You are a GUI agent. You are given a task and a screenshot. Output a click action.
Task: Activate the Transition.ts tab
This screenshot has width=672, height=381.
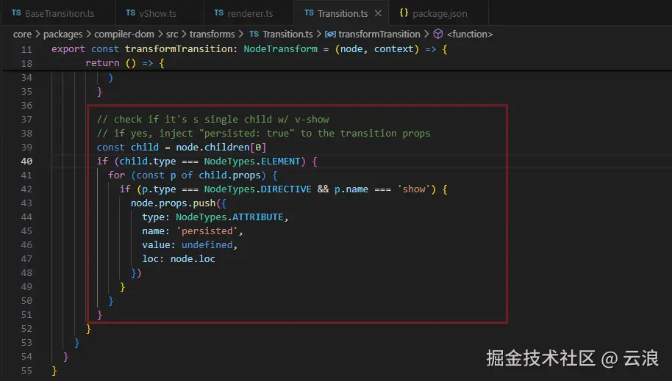341,13
